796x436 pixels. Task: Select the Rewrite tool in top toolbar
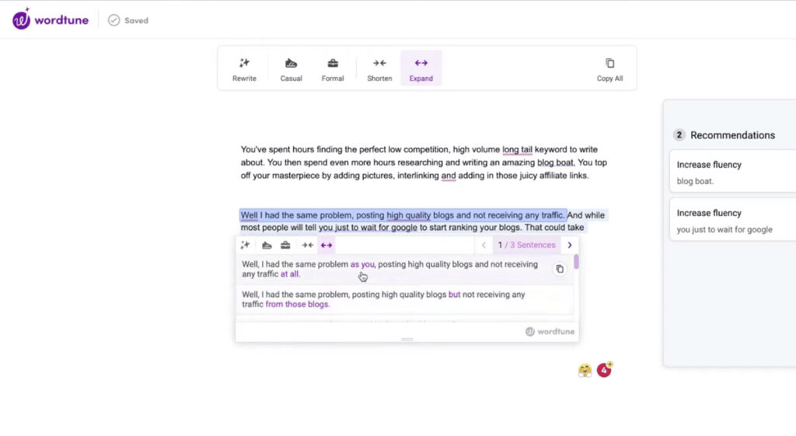pos(244,68)
